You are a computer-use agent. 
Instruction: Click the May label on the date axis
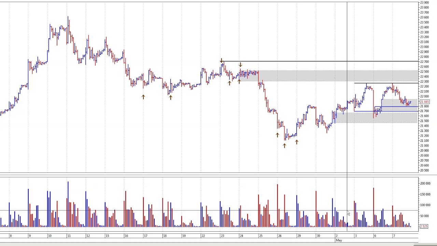(x=339, y=241)
